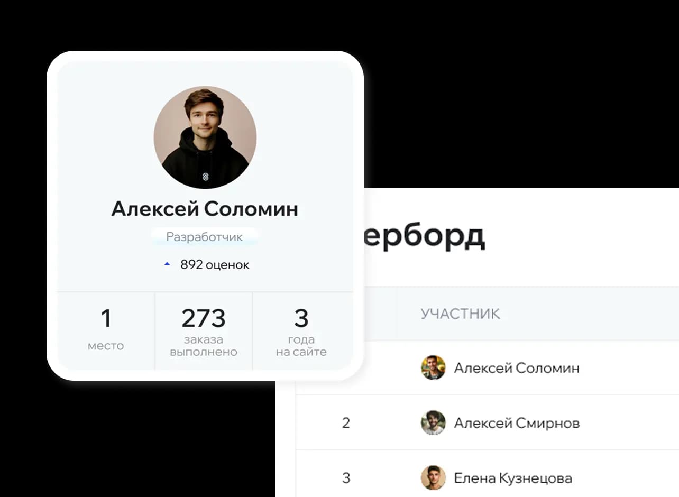Click the rank number 3 cell

(x=346, y=478)
